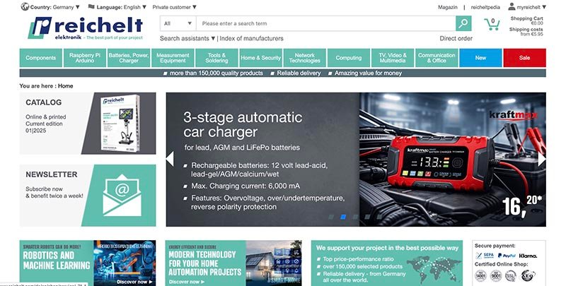Click the myreichelt user account icon

pos(511,6)
